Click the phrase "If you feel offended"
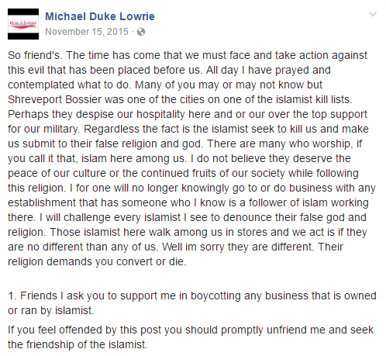Viewport: 386px width, 356px height. [x=55, y=330]
